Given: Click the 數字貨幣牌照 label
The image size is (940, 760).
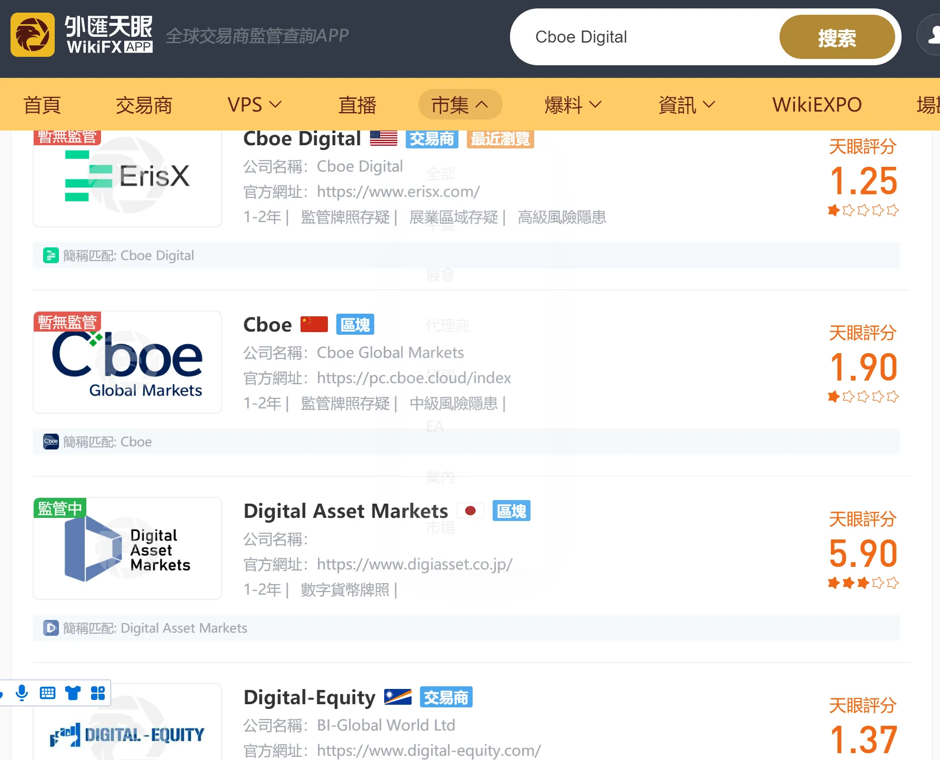Looking at the screenshot, I should tap(345, 589).
